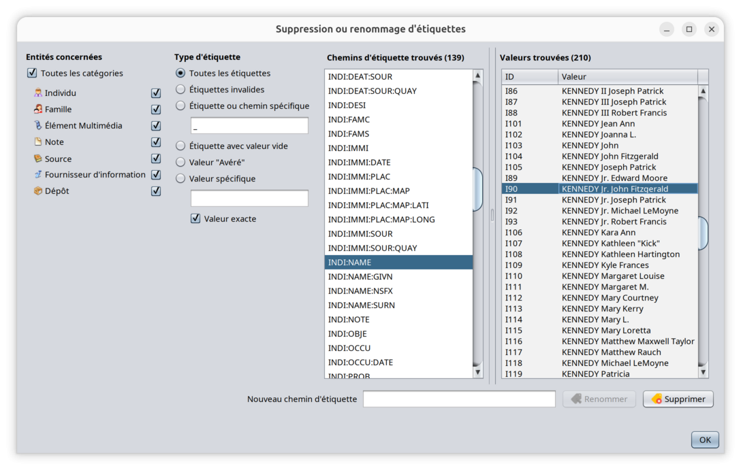Toggle the Famille checkbox
Screen dimensions: 741x470
click(x=156, y=110)
